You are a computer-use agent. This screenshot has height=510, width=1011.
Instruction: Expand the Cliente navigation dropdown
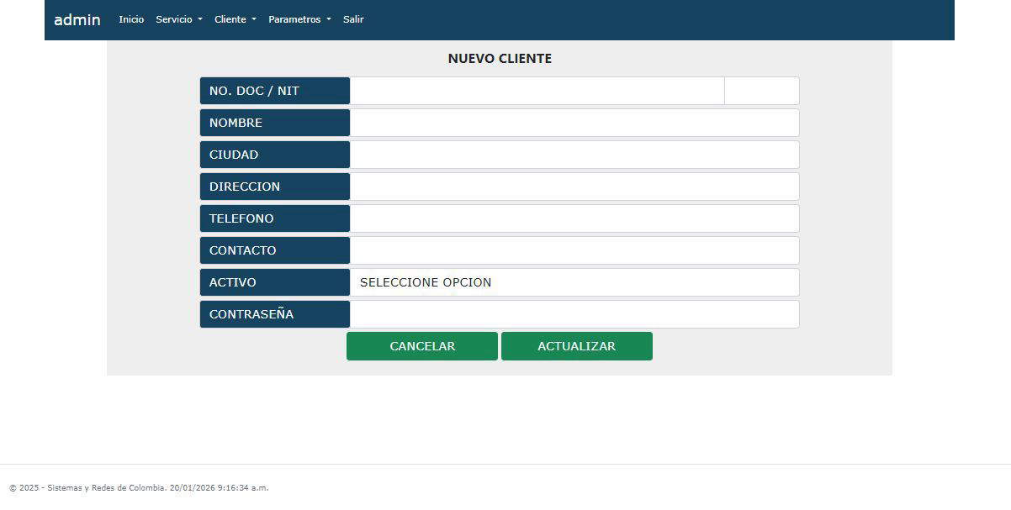tap(234, 19)
